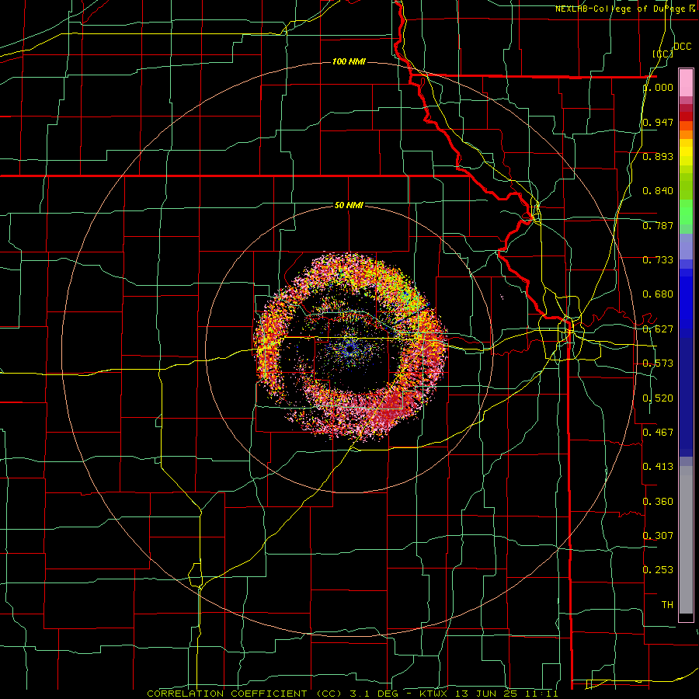
Task: Click the 0.253 color scale value
Action: (658, 570)
